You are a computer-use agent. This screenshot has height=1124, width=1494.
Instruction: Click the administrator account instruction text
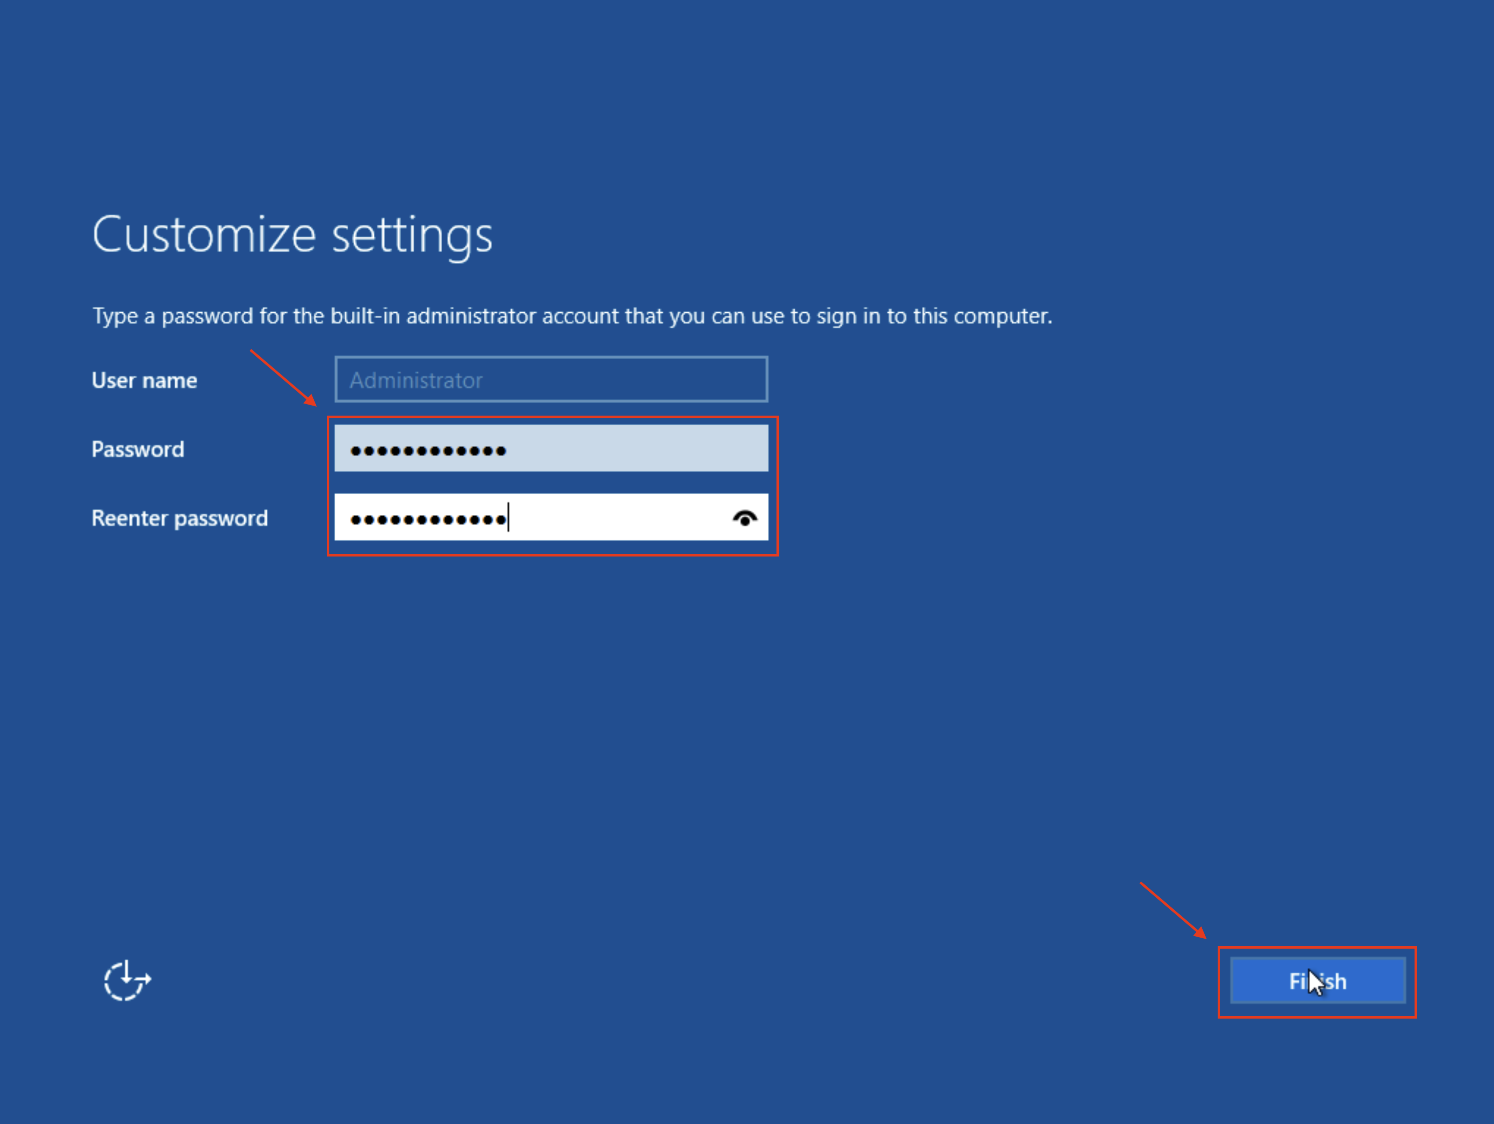[572, 315]
